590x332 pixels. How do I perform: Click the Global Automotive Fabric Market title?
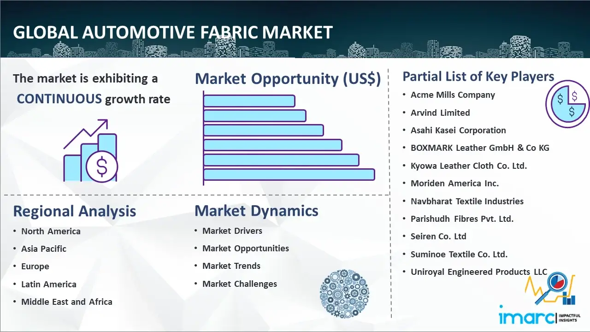pyautogui.click(x=172, y=32)
